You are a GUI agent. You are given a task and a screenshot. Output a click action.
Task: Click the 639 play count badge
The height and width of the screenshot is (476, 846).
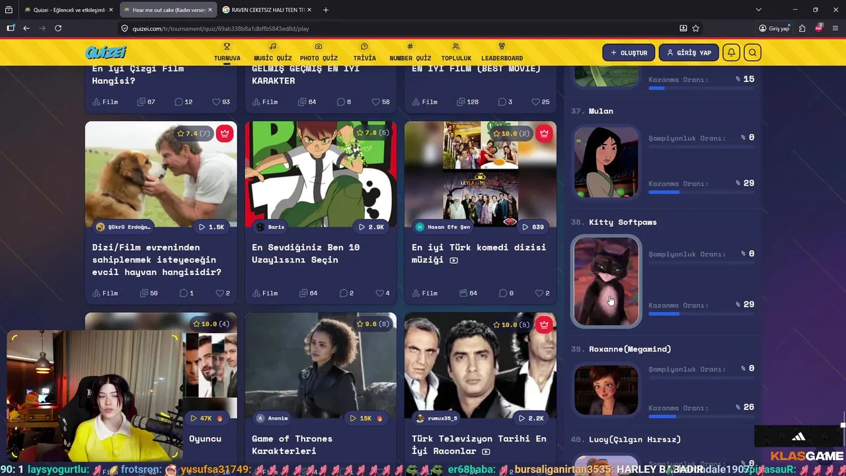(x=533, y=227)
